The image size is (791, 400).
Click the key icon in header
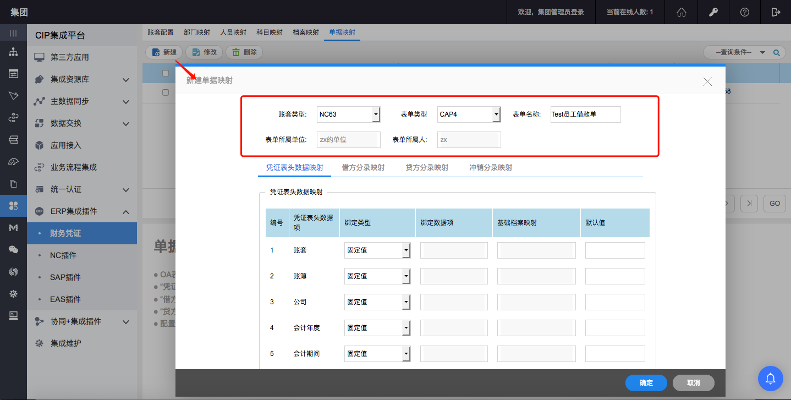pos(713,12)
